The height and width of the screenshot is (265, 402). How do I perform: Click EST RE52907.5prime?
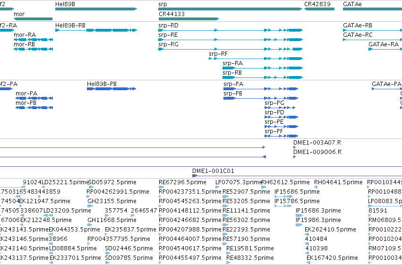(225, 197)
